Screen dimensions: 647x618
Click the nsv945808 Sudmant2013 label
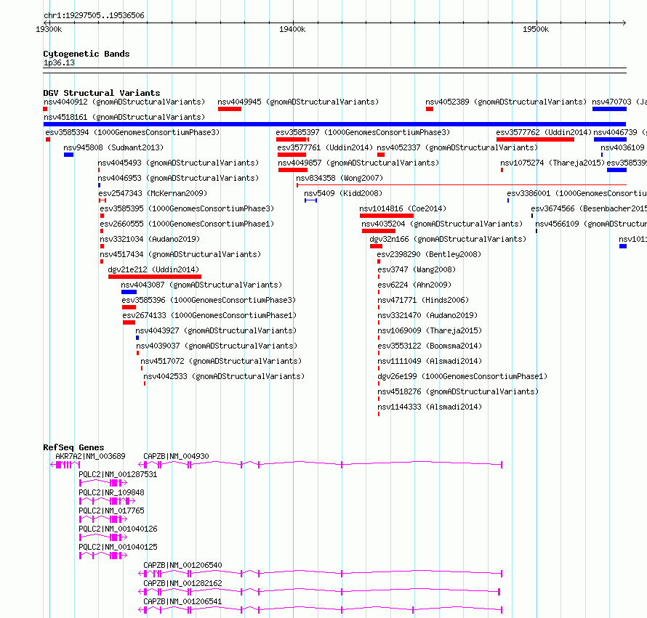click(x=113, y=147)
